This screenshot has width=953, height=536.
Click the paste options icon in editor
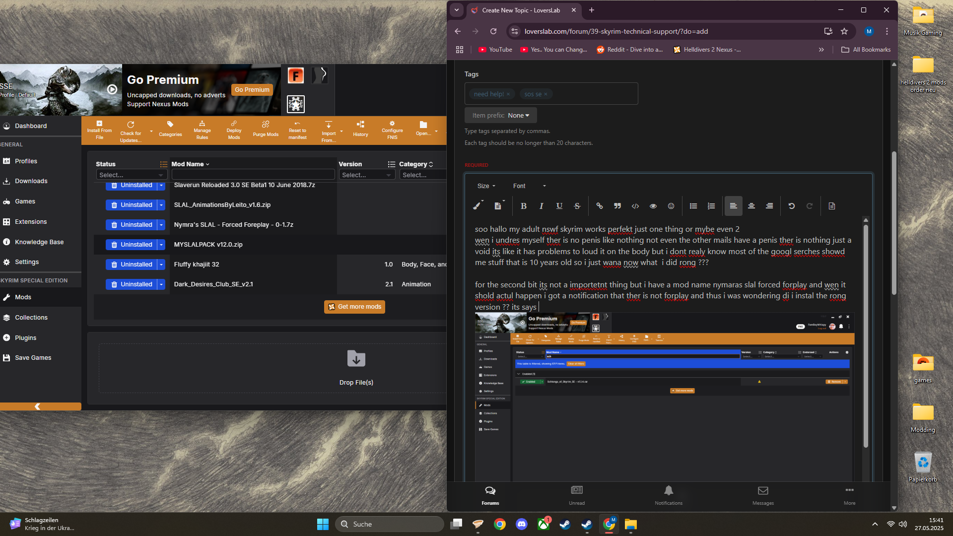[498, 205]
